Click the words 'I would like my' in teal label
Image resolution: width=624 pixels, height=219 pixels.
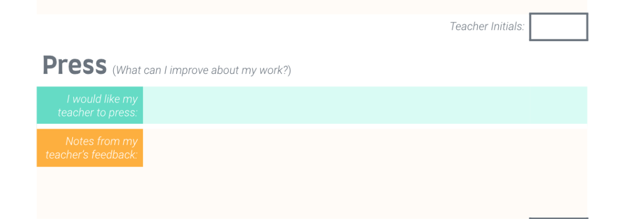[102, 99]
